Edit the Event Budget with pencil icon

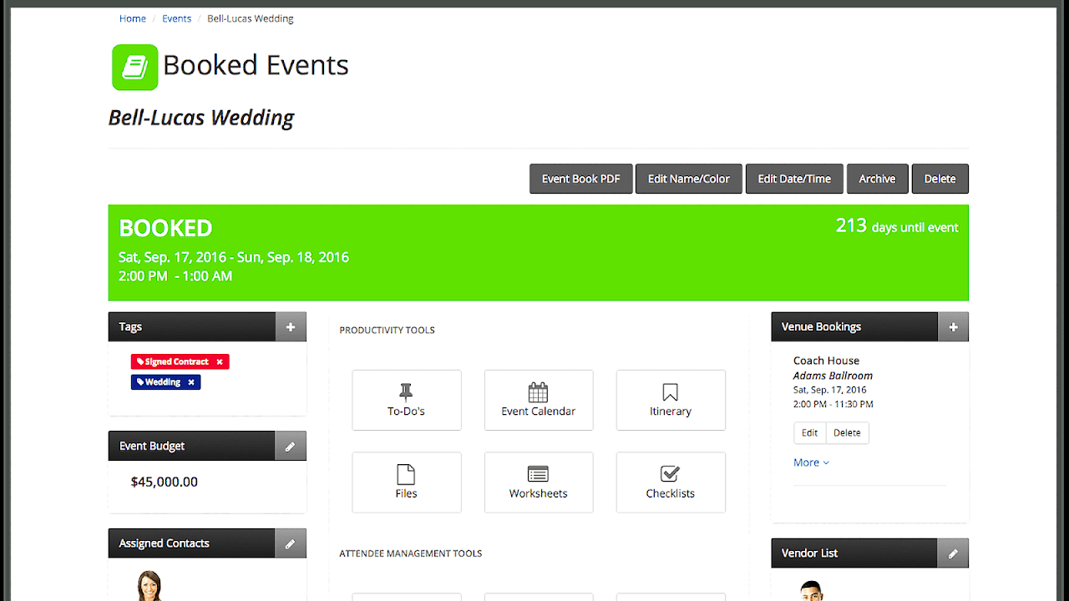291,446
